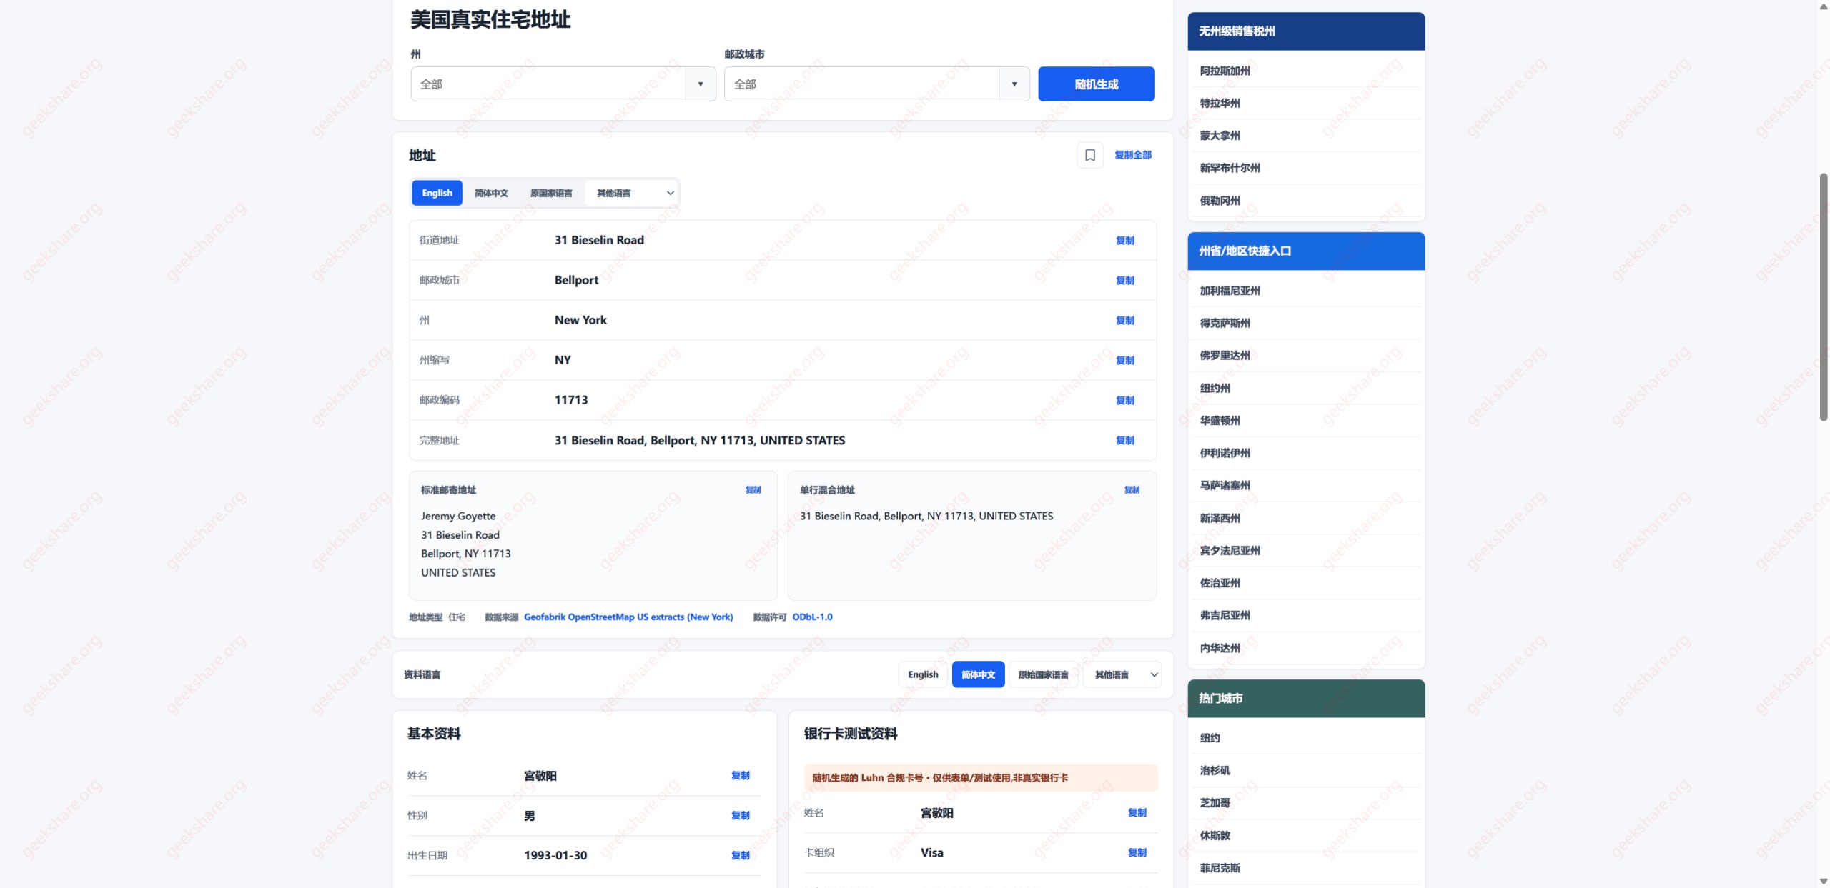Screen dimensions: 1830x888
Task: Open 宾夕法尼亚州 quick entry
Action: (x=1230, y=551)
